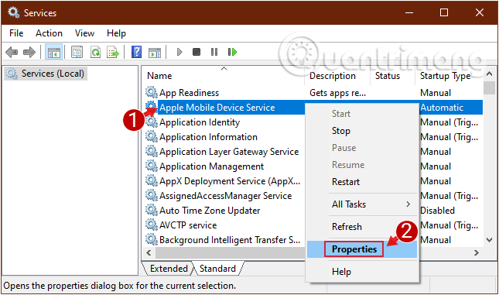Click the vertical scrollbar thumb

click(x=490, y=88)
